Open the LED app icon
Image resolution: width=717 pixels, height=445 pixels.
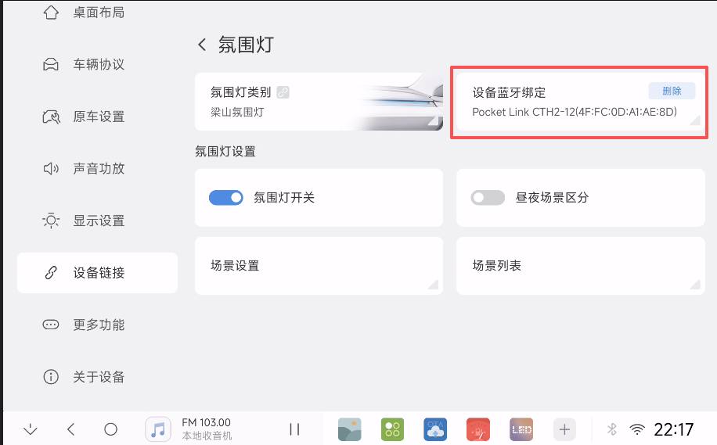521,429
